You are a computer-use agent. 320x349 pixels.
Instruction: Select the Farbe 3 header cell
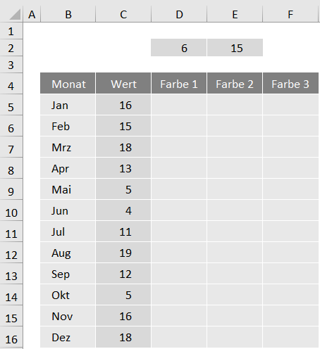click(x=290, y=83)
